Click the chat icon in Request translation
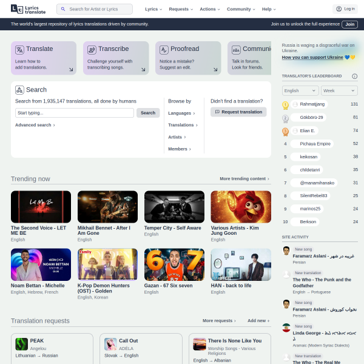Image resolution: width=364 pixels, height=364 pixels. pyautogui.click(x=217, y=112)
